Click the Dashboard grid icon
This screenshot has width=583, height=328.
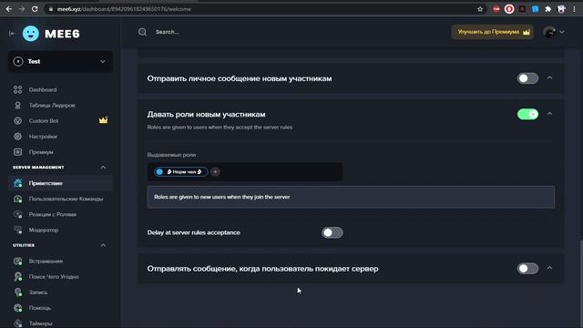17,89
